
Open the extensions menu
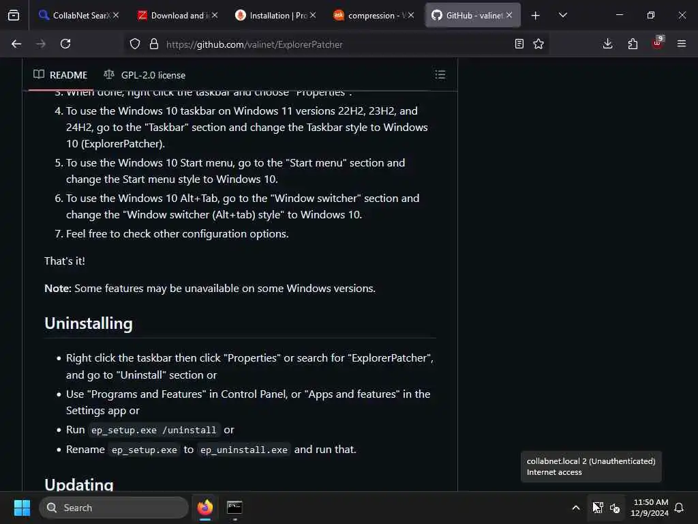pyautogui.click(x=633, y=44)
